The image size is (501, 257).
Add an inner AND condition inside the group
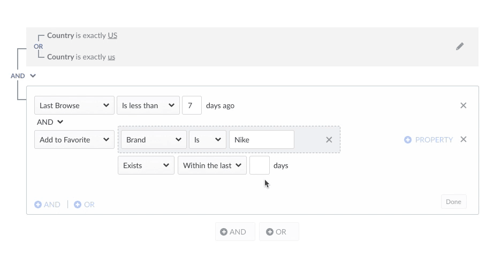[48, 205]
